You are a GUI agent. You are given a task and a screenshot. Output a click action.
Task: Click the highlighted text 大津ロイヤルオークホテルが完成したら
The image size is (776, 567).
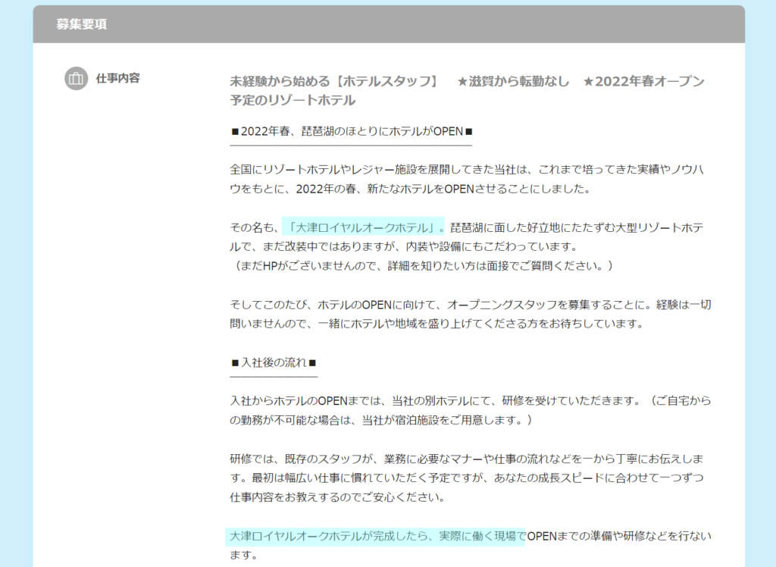(375, 536)
